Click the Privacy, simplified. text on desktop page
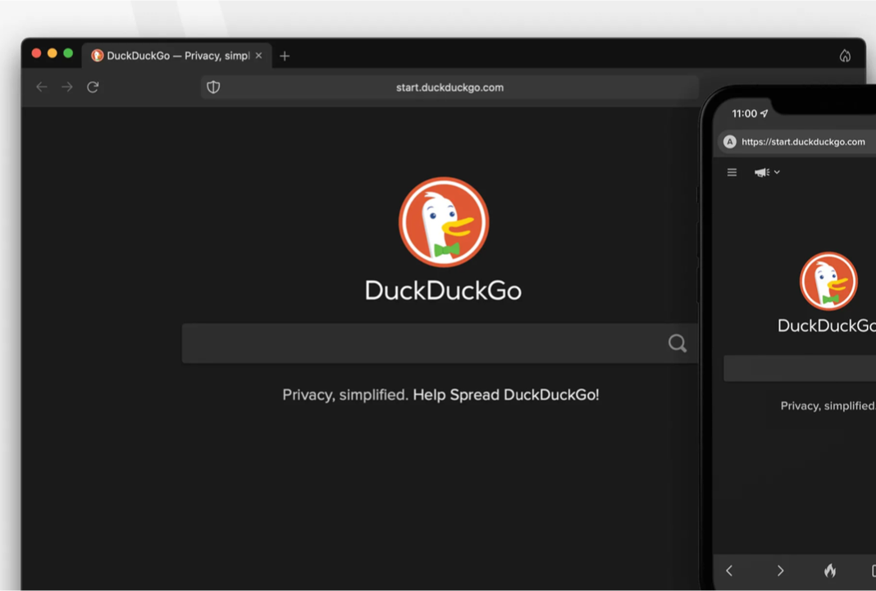The width and height of the screenshot is (876, 591). [345, 394]
